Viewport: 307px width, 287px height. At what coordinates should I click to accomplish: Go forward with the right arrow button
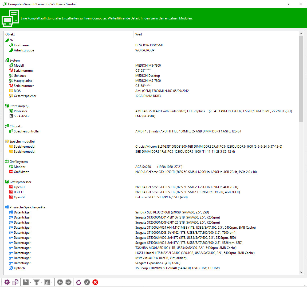pyautogui.click(x=68, y=282)
